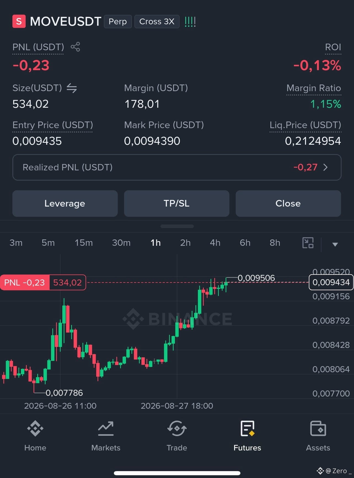Screen dimensions: 354x478
Task: Open the Assets wallet icon
Action: pyautogui.click(x=318, y=429)
